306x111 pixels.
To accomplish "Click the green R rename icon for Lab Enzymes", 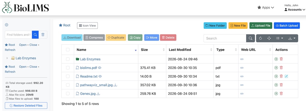I will tap(276, 59).
